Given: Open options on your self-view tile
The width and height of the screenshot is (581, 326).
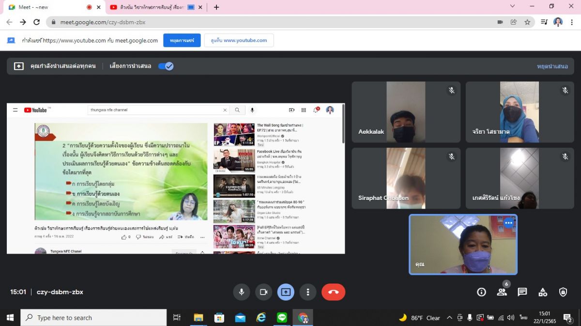Looking at the screenshot, I should tap(508, 223).
